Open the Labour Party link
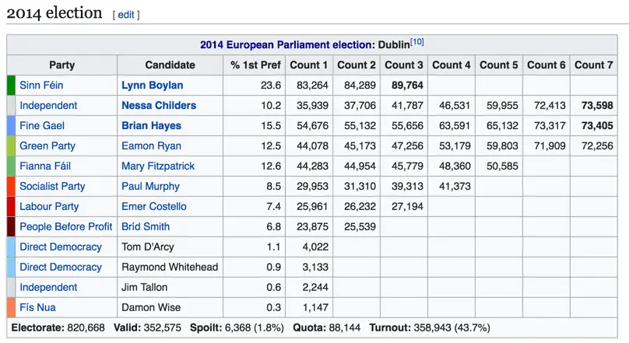The height and width of the screenshot is (343, 629). (49, 206)
